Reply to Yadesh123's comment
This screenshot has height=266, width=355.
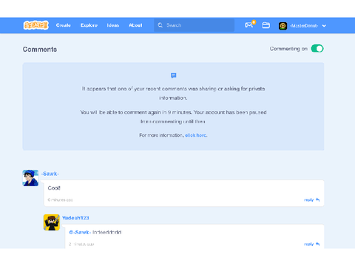(x=311, y=244)
